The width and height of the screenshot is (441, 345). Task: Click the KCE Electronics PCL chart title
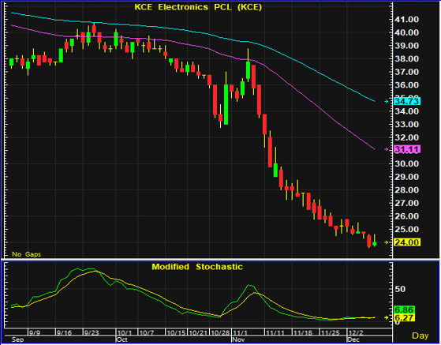198,7
